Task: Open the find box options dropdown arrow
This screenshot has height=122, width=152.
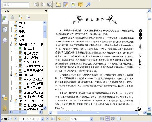Action: click(31, 4)
